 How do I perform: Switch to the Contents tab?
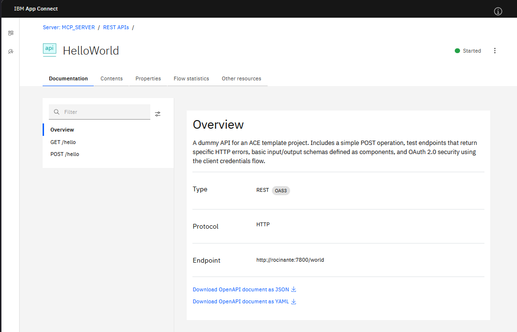pos(112,78)
